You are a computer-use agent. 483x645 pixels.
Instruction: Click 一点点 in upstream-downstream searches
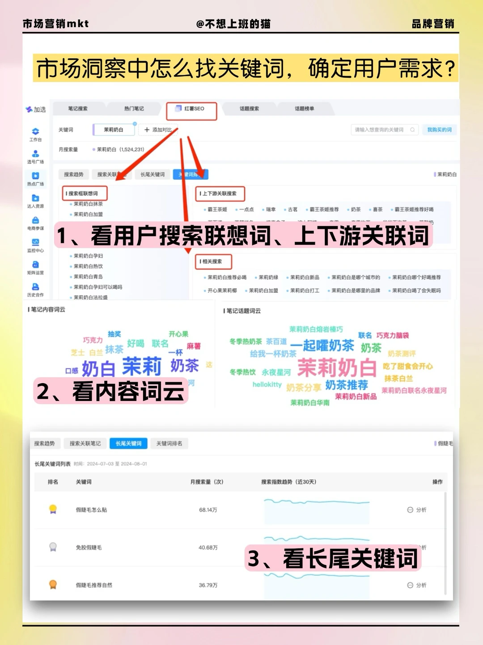[x=246, y=209]
